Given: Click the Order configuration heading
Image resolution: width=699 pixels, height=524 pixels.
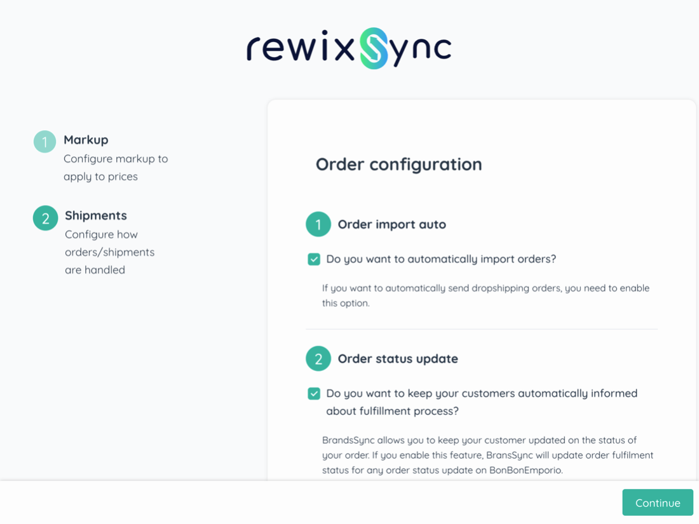Looking at the screenshot, I should point(398,165).
